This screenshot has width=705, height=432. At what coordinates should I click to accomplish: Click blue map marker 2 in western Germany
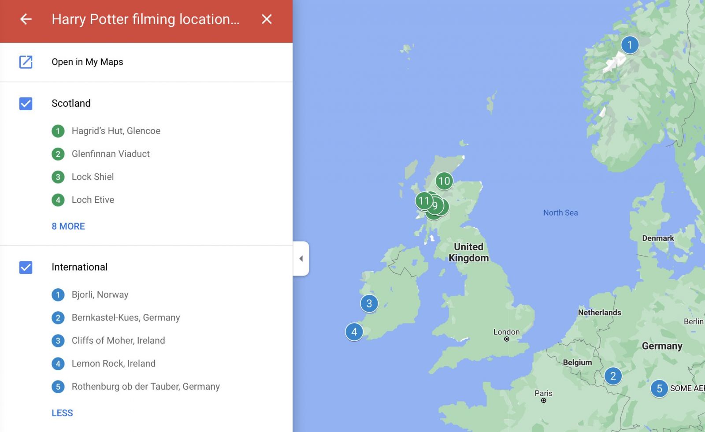(613, 376)
